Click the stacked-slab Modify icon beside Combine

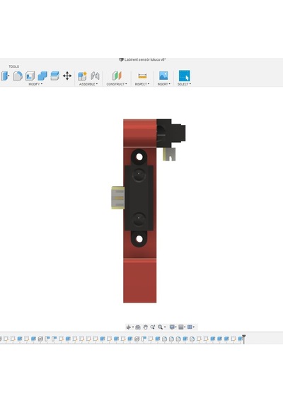pos(54,76)
